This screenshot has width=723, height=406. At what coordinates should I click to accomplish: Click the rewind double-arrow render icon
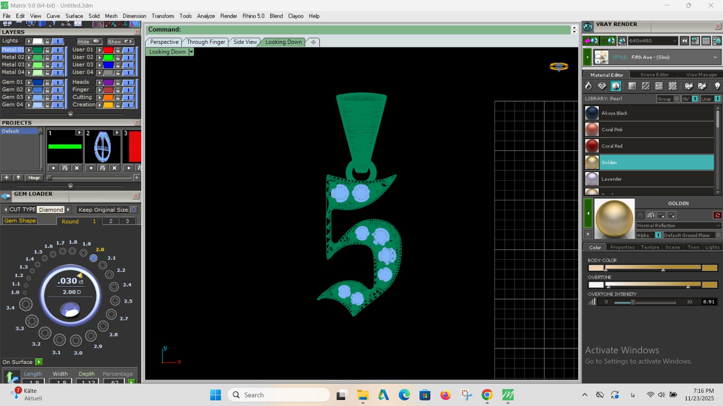685,41
